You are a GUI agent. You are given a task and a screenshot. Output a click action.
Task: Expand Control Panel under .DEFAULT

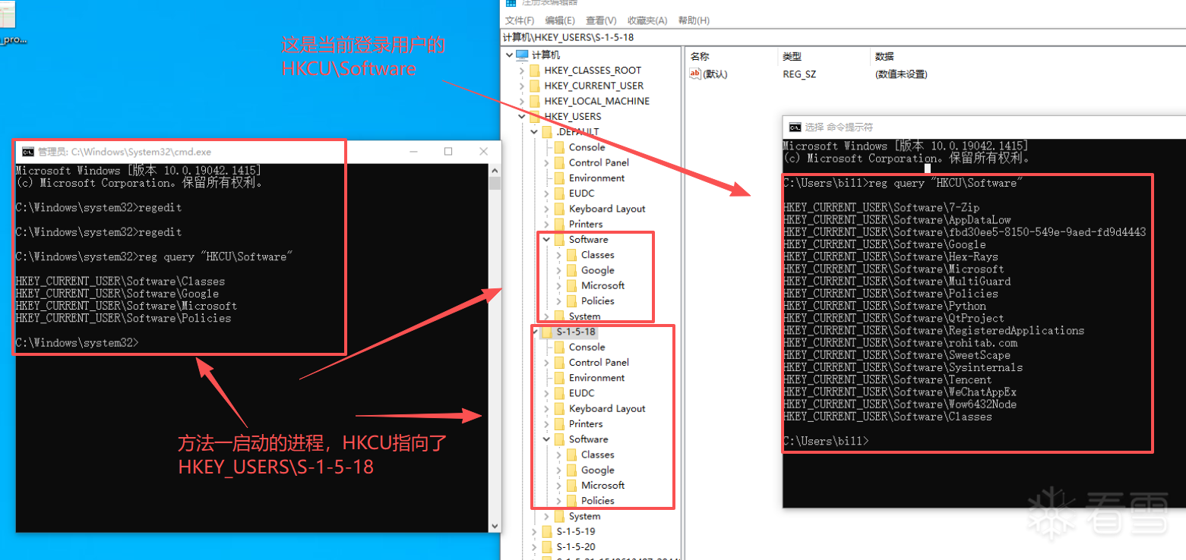pos(546,162)
